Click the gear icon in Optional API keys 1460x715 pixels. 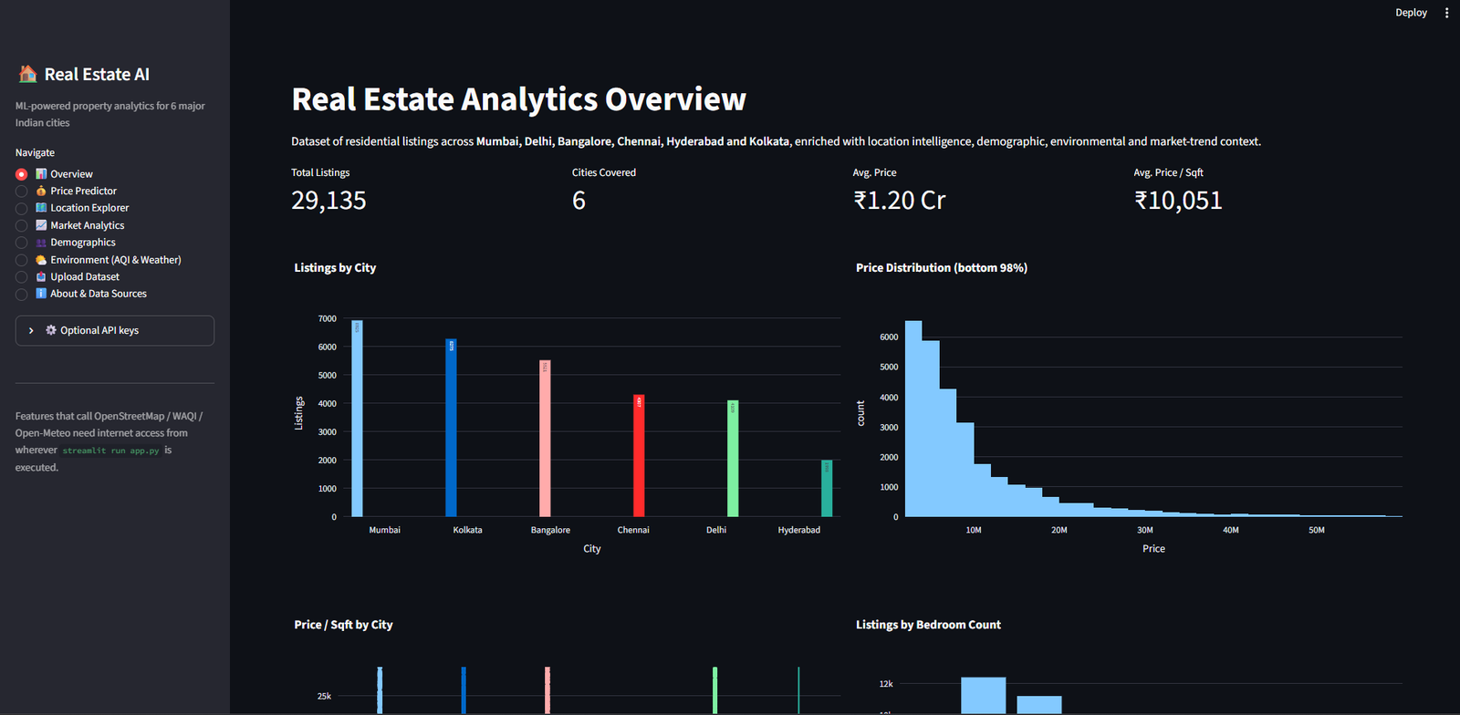pyautogui.click(x=51, y=330)
